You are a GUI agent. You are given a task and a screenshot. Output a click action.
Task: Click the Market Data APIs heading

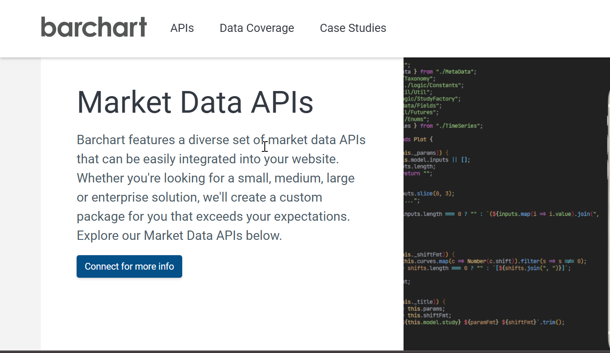point(195,102)
